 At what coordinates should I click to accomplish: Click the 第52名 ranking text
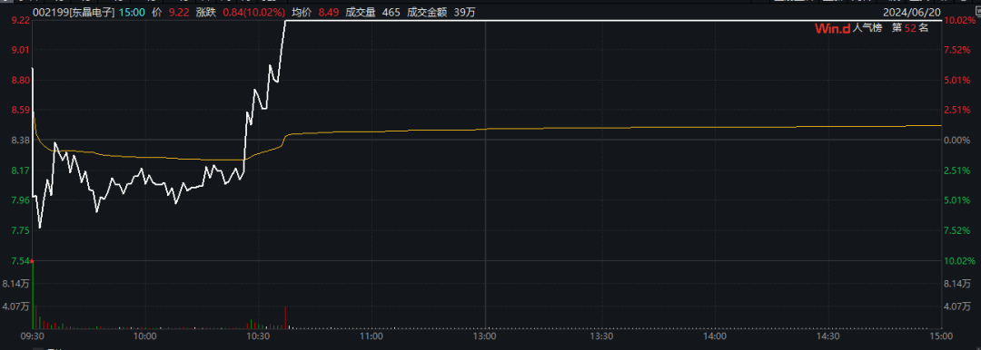point(910,28)
